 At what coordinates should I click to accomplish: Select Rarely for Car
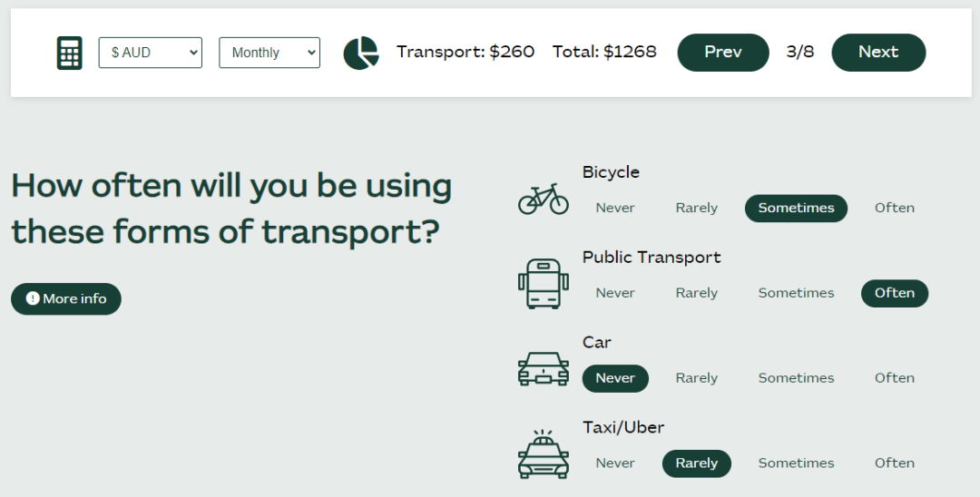696,378
